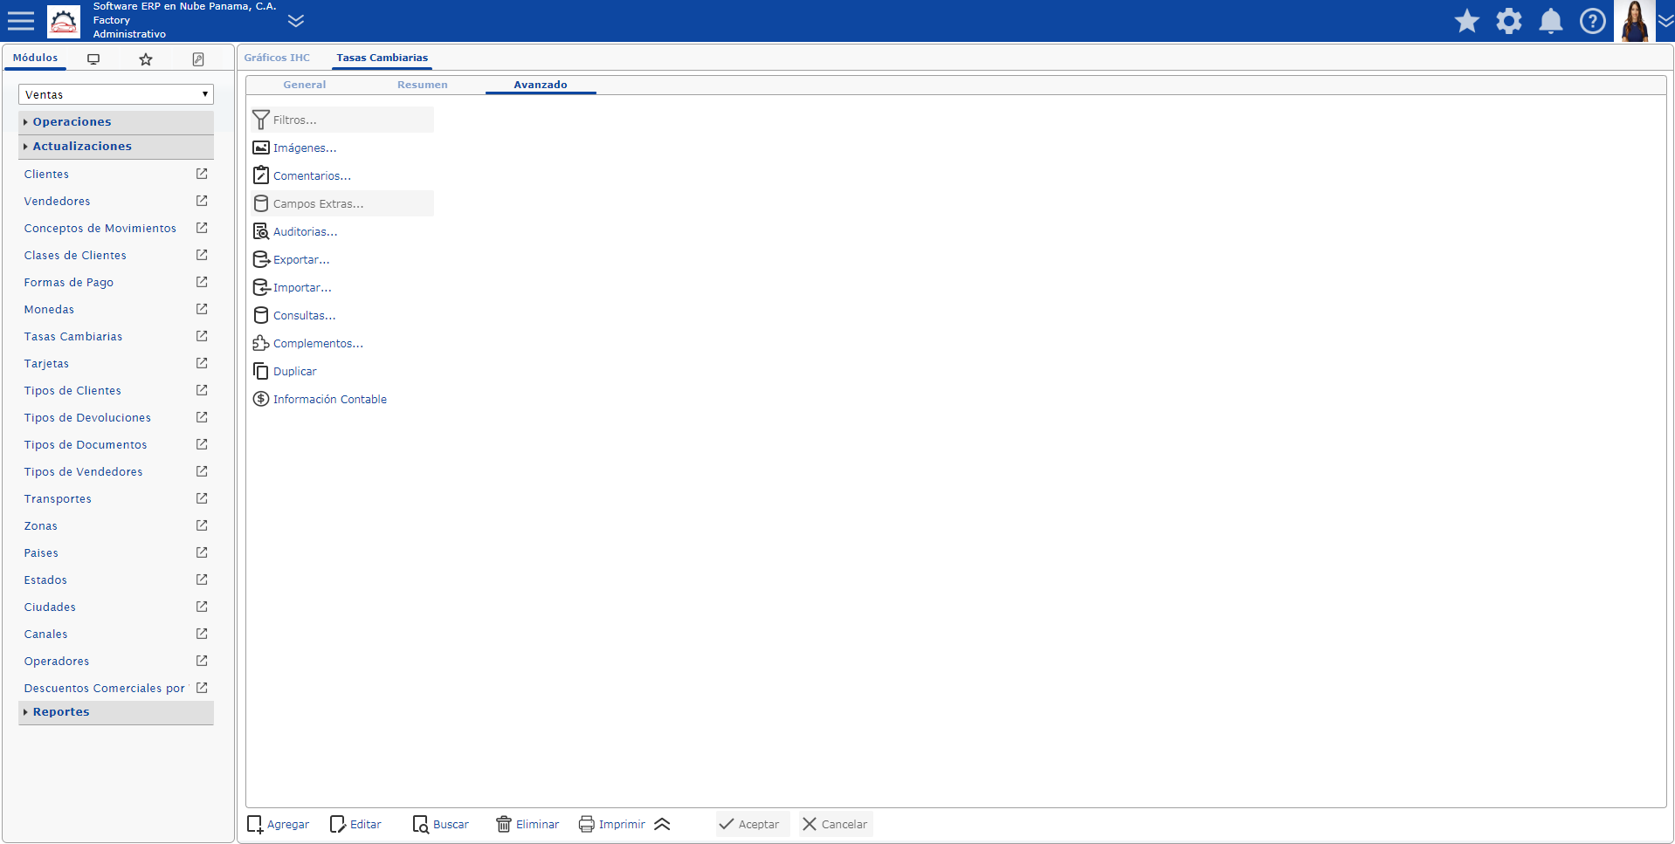Viewport: 1675px width, 844px height.
Task: Open Tarjetas sidebar entry
Action: 46,363
